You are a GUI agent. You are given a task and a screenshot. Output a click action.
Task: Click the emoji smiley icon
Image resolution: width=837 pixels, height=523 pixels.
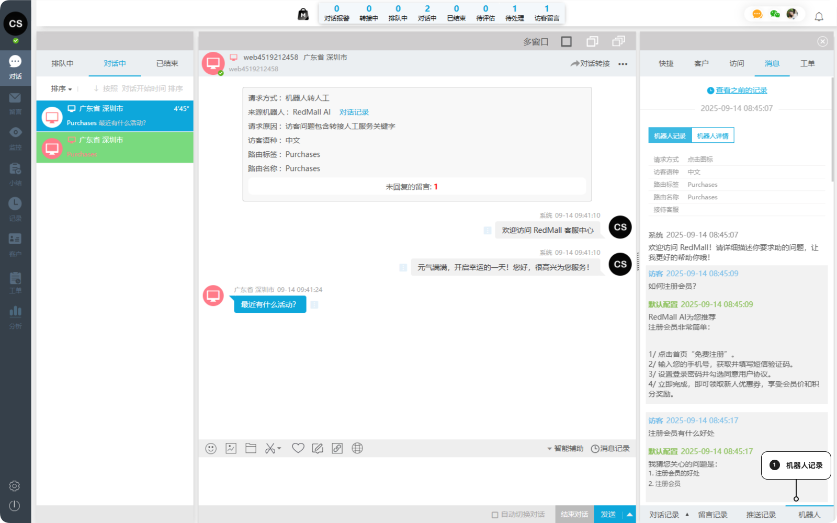[x=211, y=448]
